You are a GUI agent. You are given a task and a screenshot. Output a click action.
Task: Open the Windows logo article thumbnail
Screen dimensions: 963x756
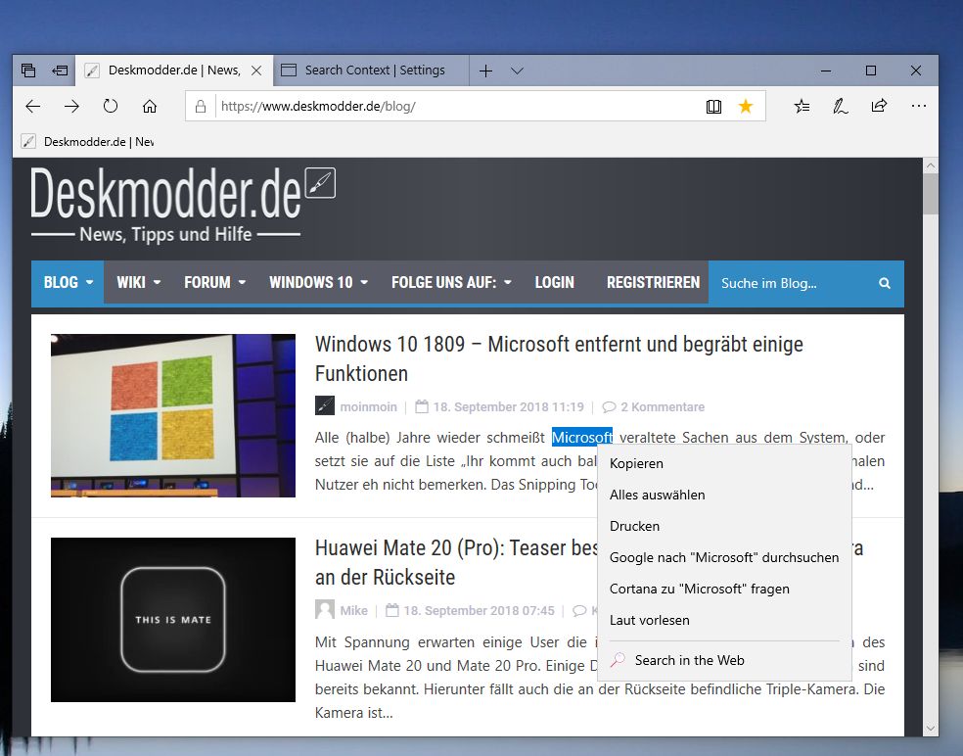tap(173, 415)
